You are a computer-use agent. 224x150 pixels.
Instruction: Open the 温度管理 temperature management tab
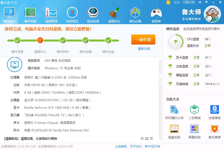pos(51,15)
